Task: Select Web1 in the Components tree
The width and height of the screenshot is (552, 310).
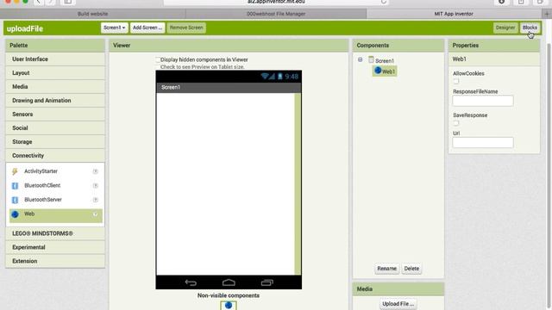Action: [385, 71]
